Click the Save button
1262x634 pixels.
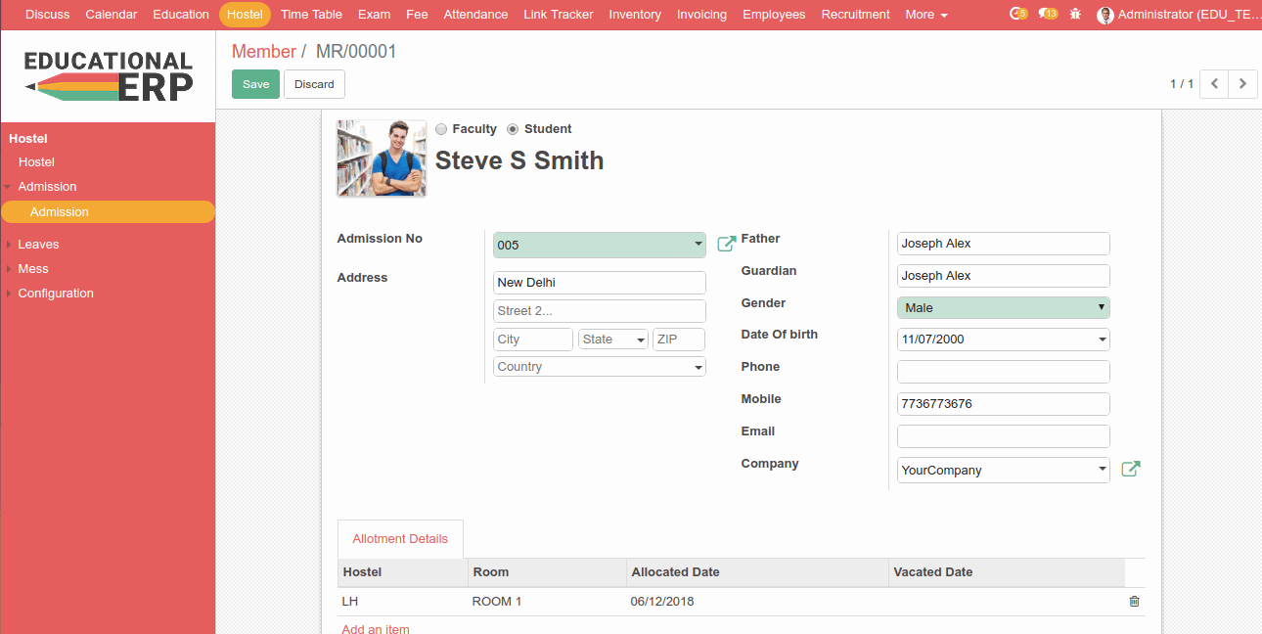click(x=255, y=84)
